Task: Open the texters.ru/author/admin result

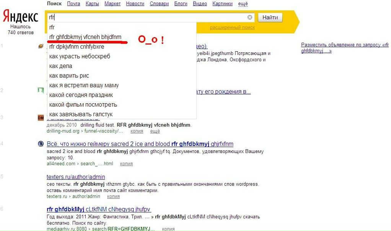Action: (76, 177)
